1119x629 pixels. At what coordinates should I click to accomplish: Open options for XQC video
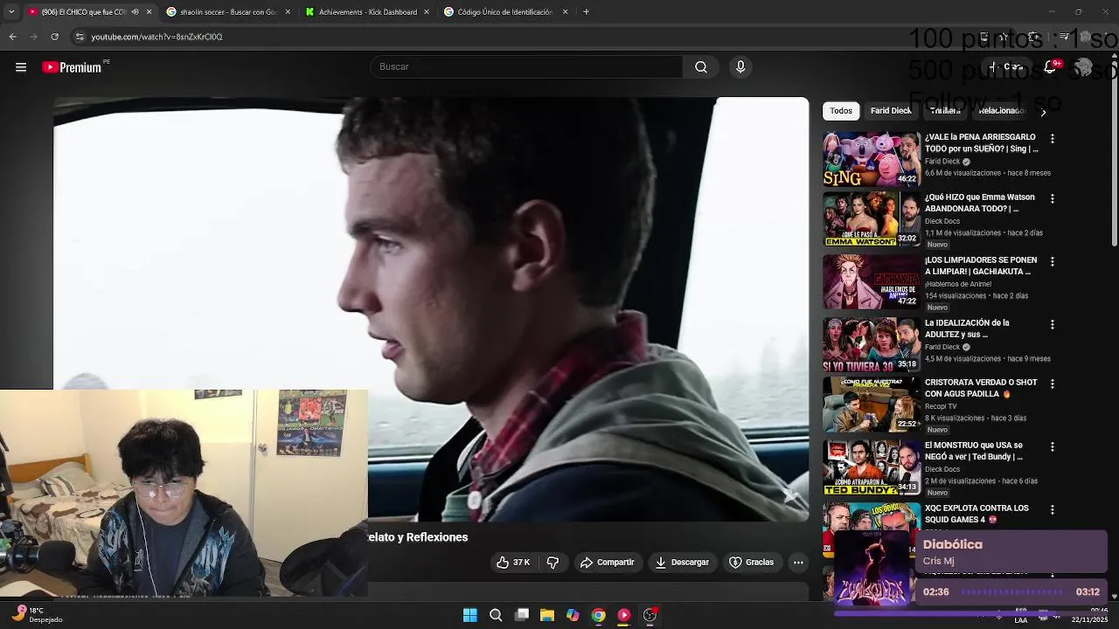[x=1053, y=509]
